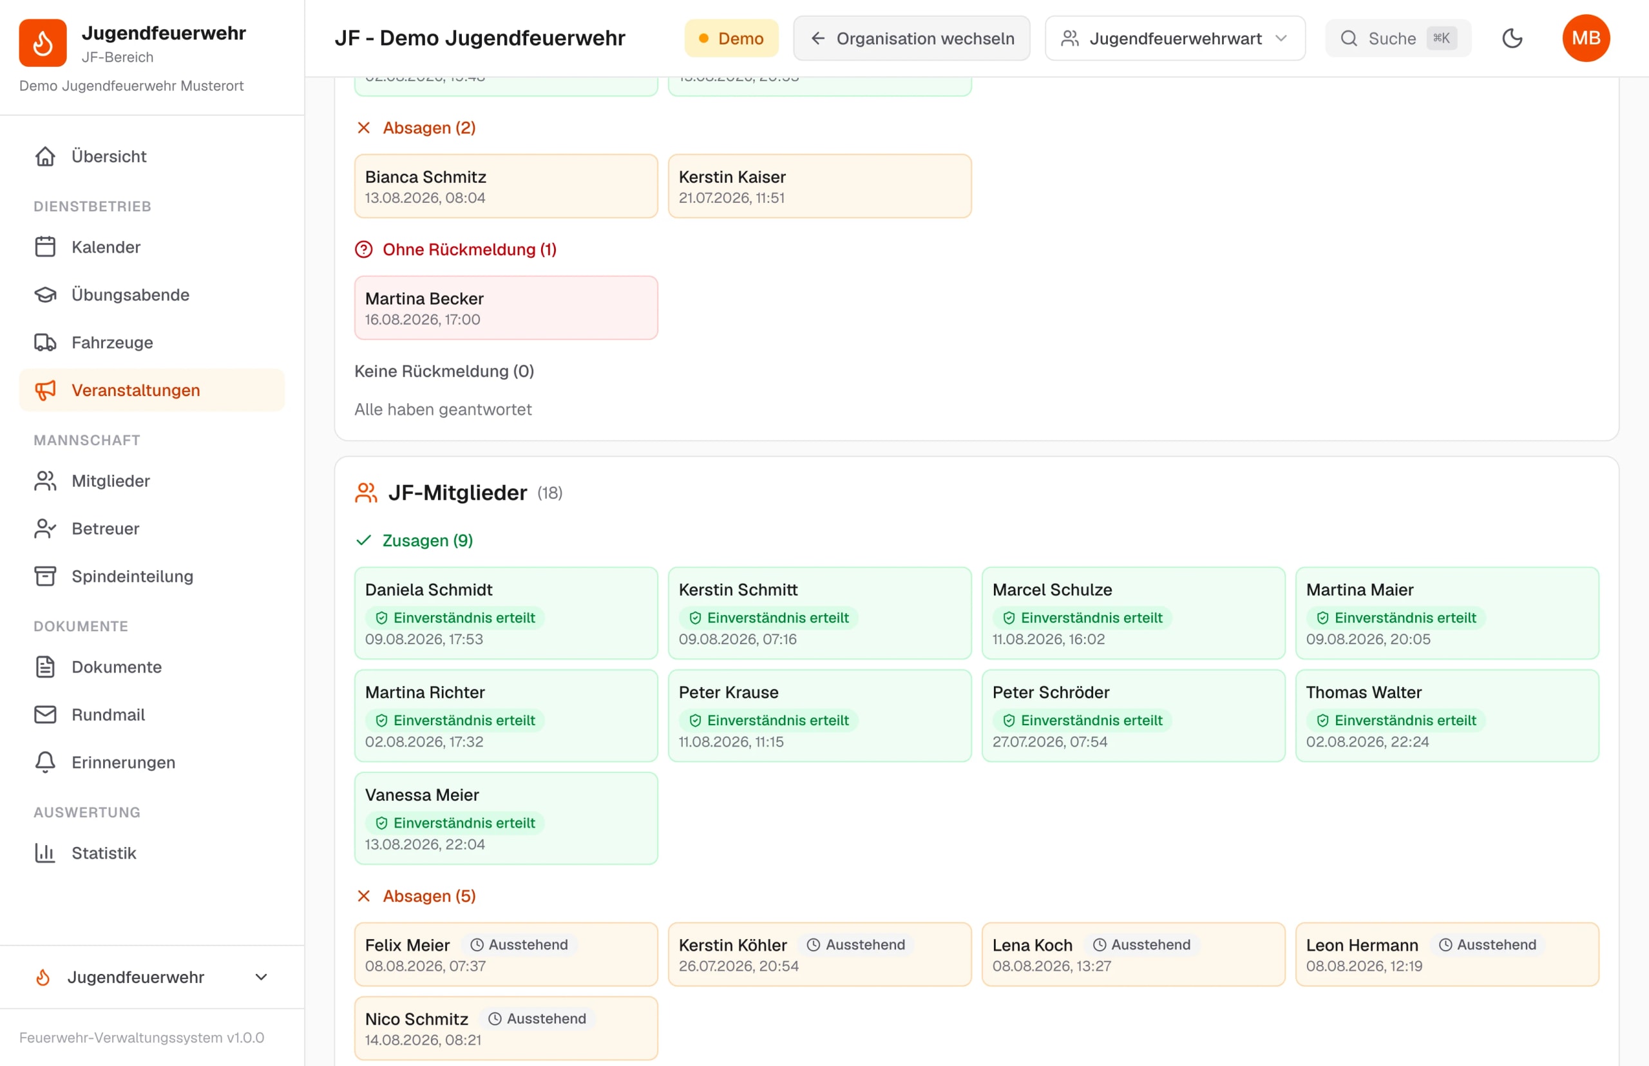
Task: Click the Kalender calendar icon
Action: (x=46, y=247)
